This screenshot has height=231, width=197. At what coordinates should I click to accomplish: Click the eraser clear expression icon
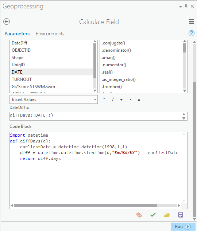tap(139, 215)
